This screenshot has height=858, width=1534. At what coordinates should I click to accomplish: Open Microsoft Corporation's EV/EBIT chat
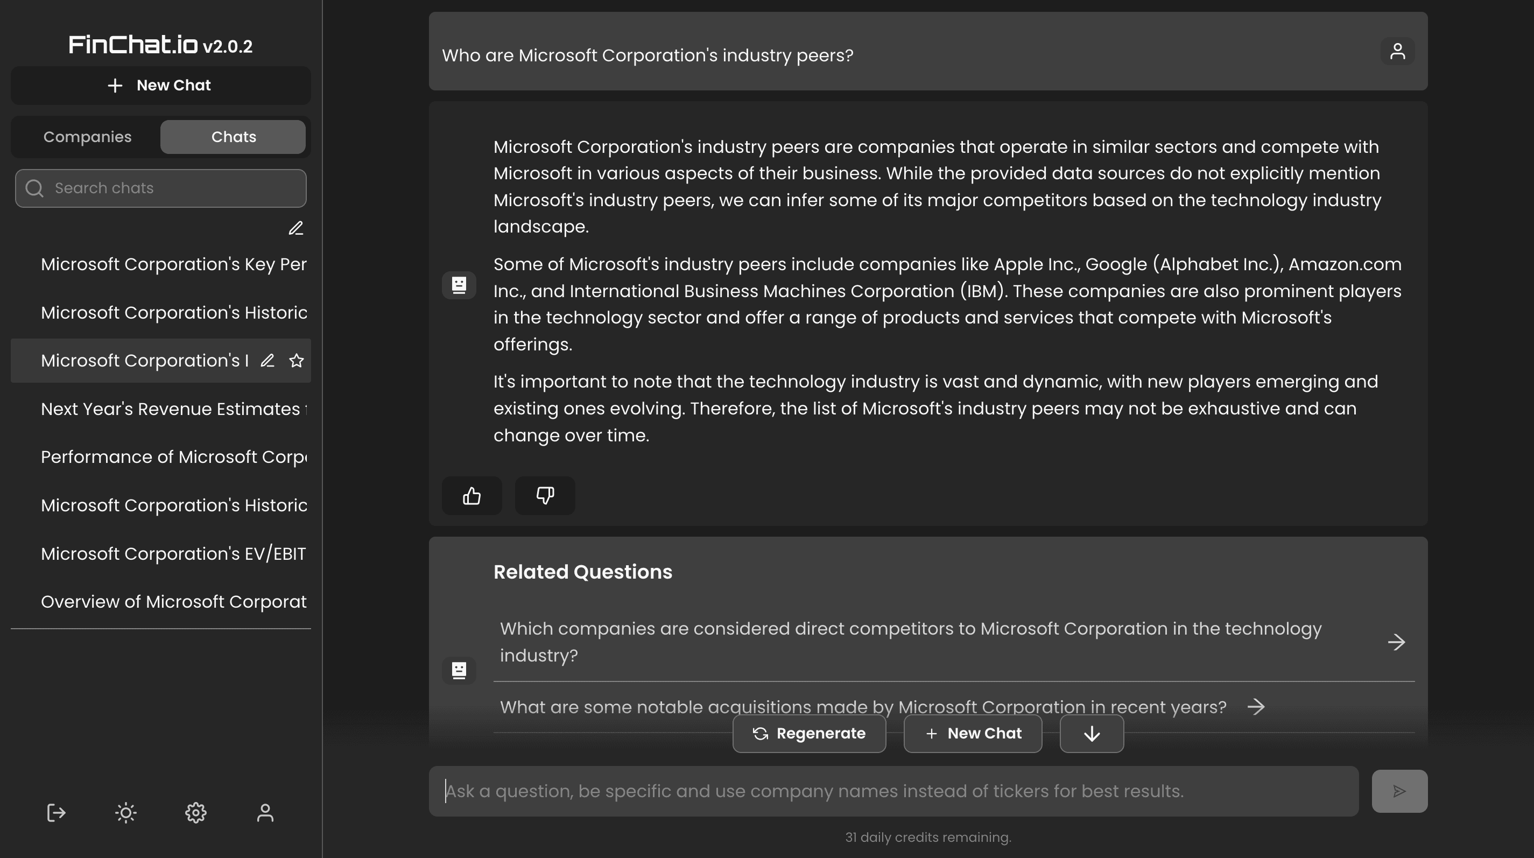[161, 553]
